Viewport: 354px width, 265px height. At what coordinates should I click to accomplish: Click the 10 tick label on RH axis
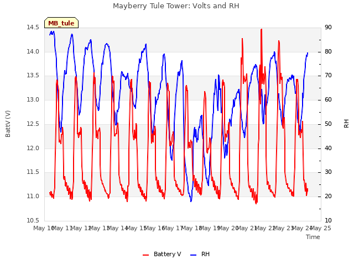tap(328, 220)
